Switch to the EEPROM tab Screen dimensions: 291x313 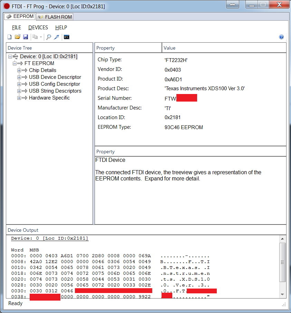[x=20, y=17]
